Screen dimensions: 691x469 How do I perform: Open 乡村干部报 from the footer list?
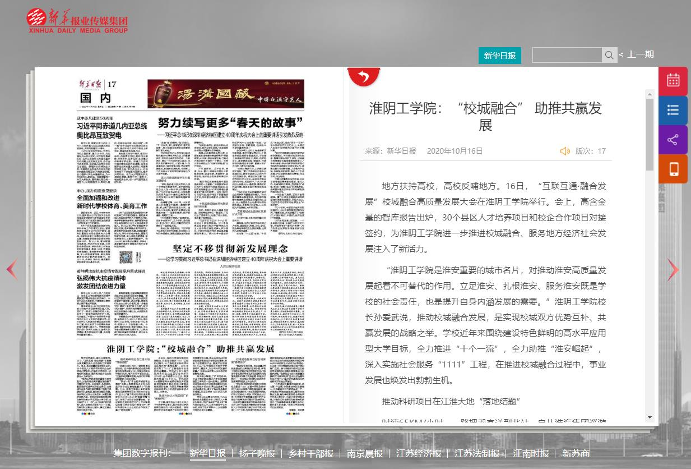click(310, 453)
